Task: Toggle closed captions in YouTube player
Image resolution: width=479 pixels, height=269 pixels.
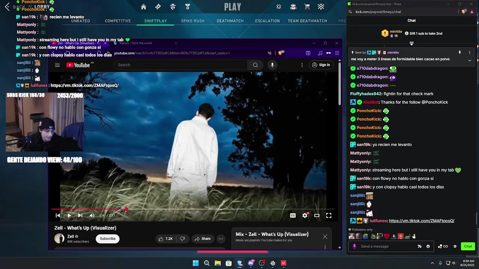Action: [293, 216]
